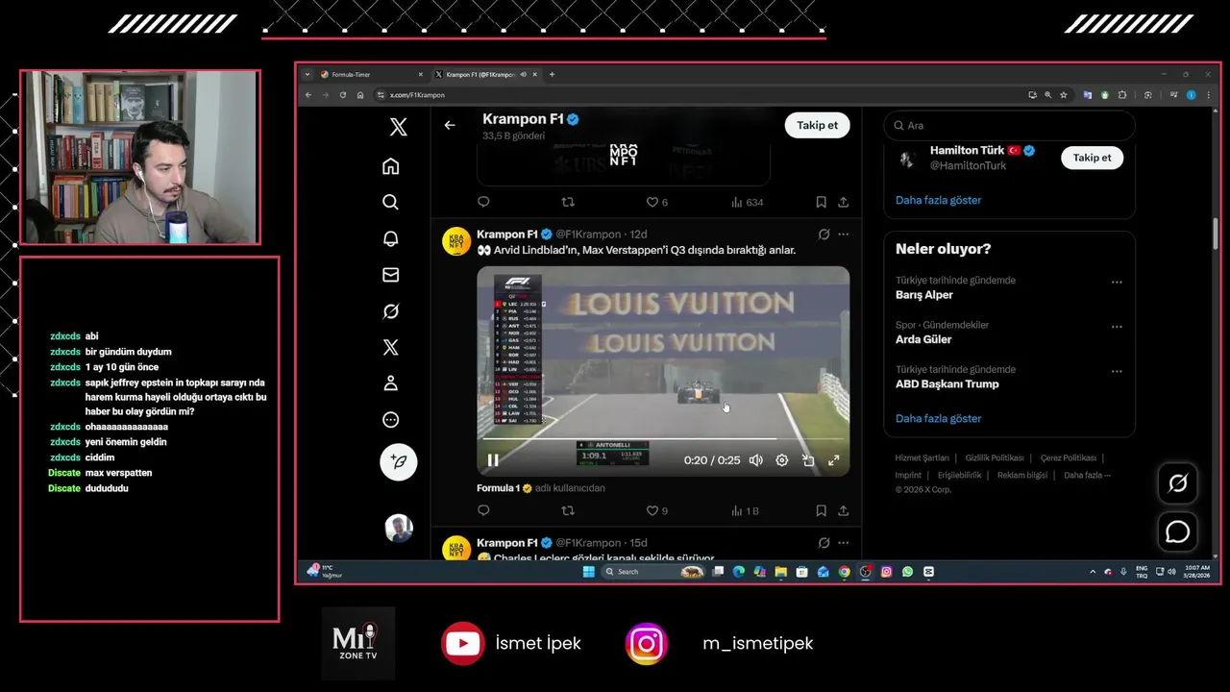
Task: Repost the Arvid Lindblad post
Action: click(x=568, y=510)
